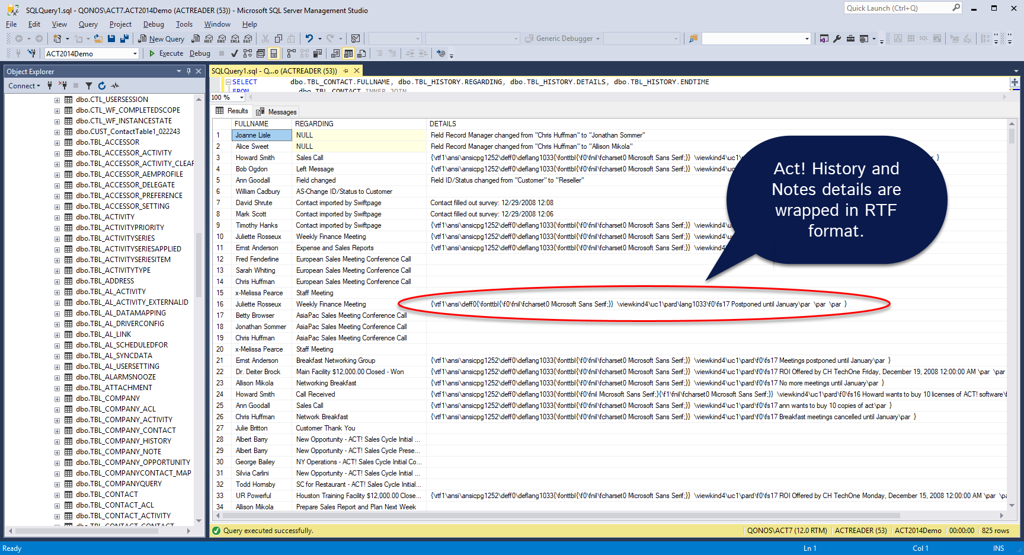Image resolution: width=1024 pixels, height=555 pixels.
Task: Open the zoom 100 % dropdown
Action: tap(242, 97)
